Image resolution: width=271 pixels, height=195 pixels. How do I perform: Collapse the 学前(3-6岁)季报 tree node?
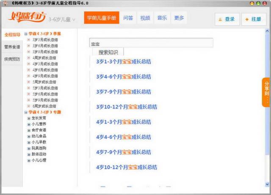(26, 34)
